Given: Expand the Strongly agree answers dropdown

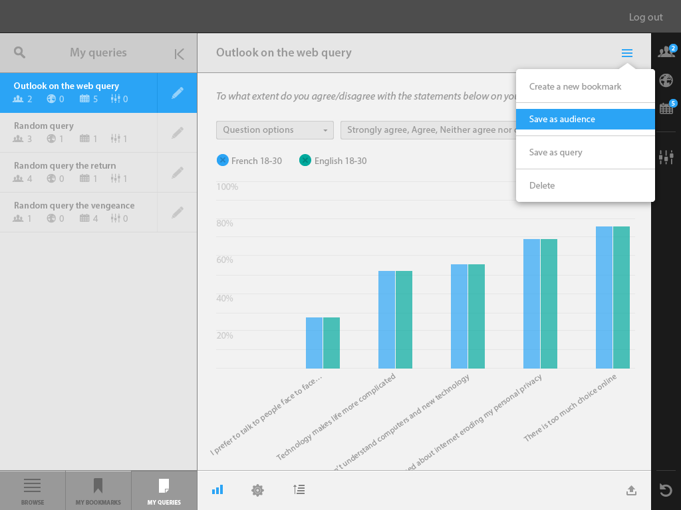Looking at the screenshot, I should (428, 130).
